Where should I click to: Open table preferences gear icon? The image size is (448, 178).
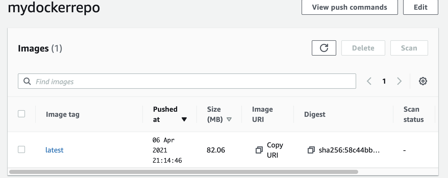[x=423, y=81]
